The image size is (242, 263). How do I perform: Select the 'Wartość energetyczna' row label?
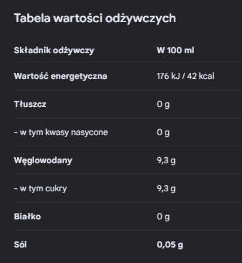60,77
